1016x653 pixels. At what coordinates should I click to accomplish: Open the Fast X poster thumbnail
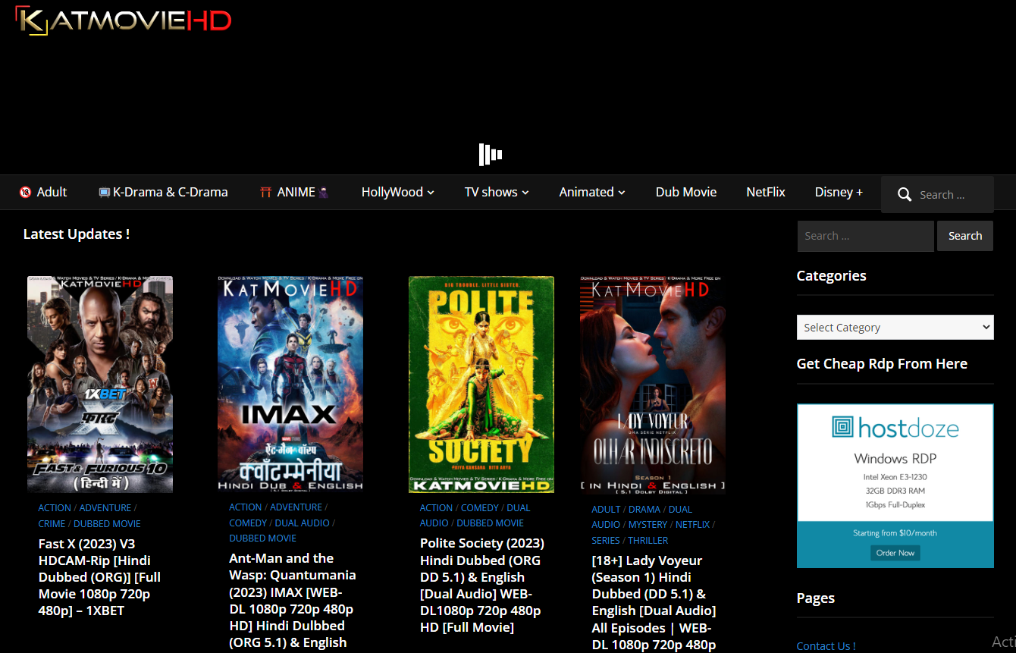(x=100, y=385)
